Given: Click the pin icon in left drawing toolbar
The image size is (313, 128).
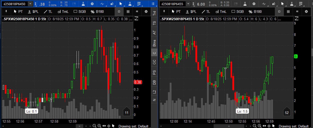Looking at the screenshot, I should click(x=6, y=12).
